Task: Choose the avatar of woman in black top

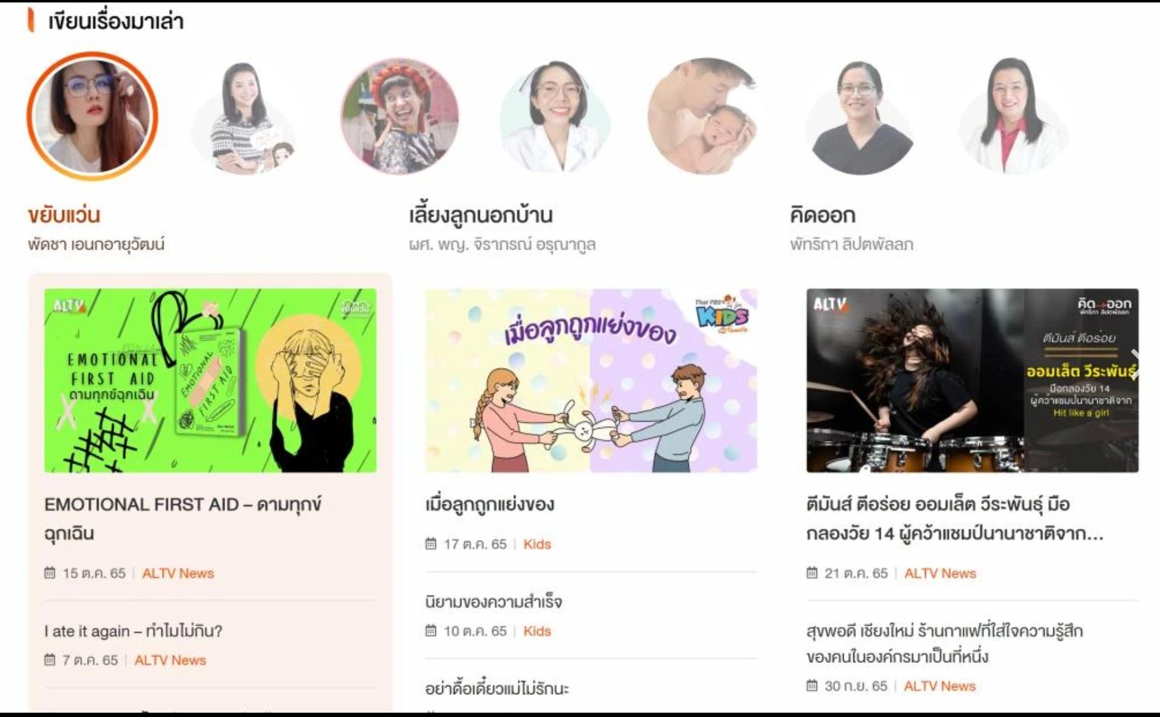Action: tap(860, 116)
